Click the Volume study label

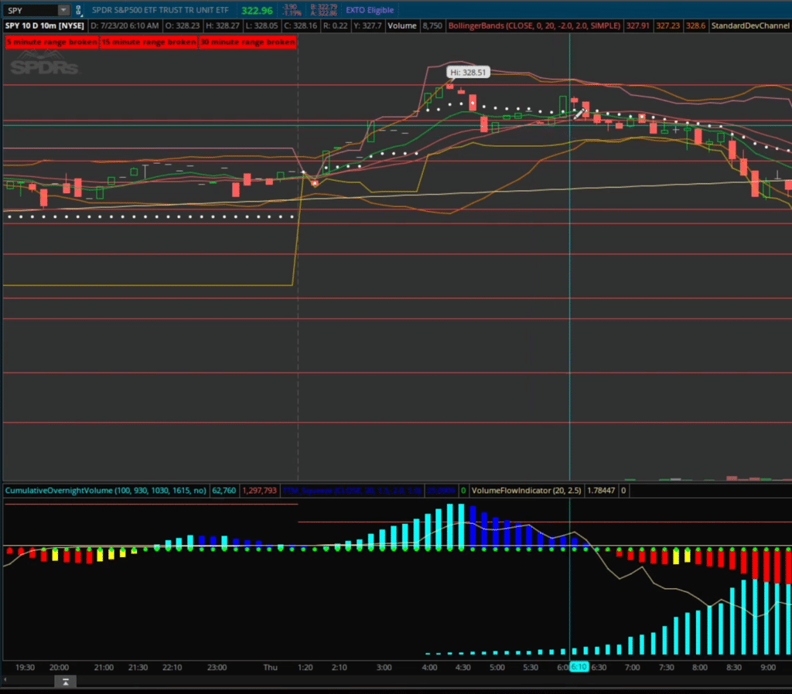click(401, 26)
